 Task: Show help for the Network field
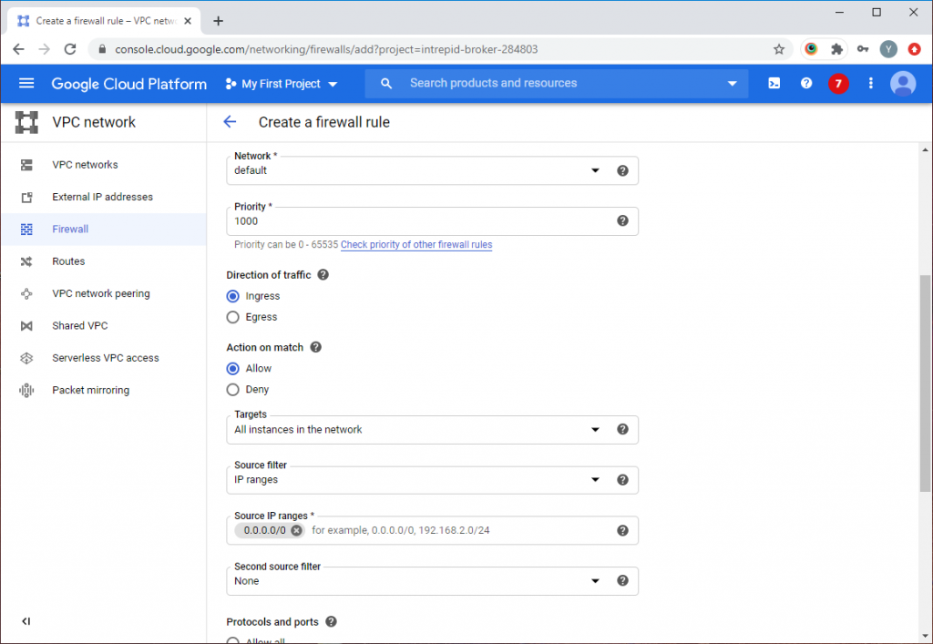[x=622, y=170]
